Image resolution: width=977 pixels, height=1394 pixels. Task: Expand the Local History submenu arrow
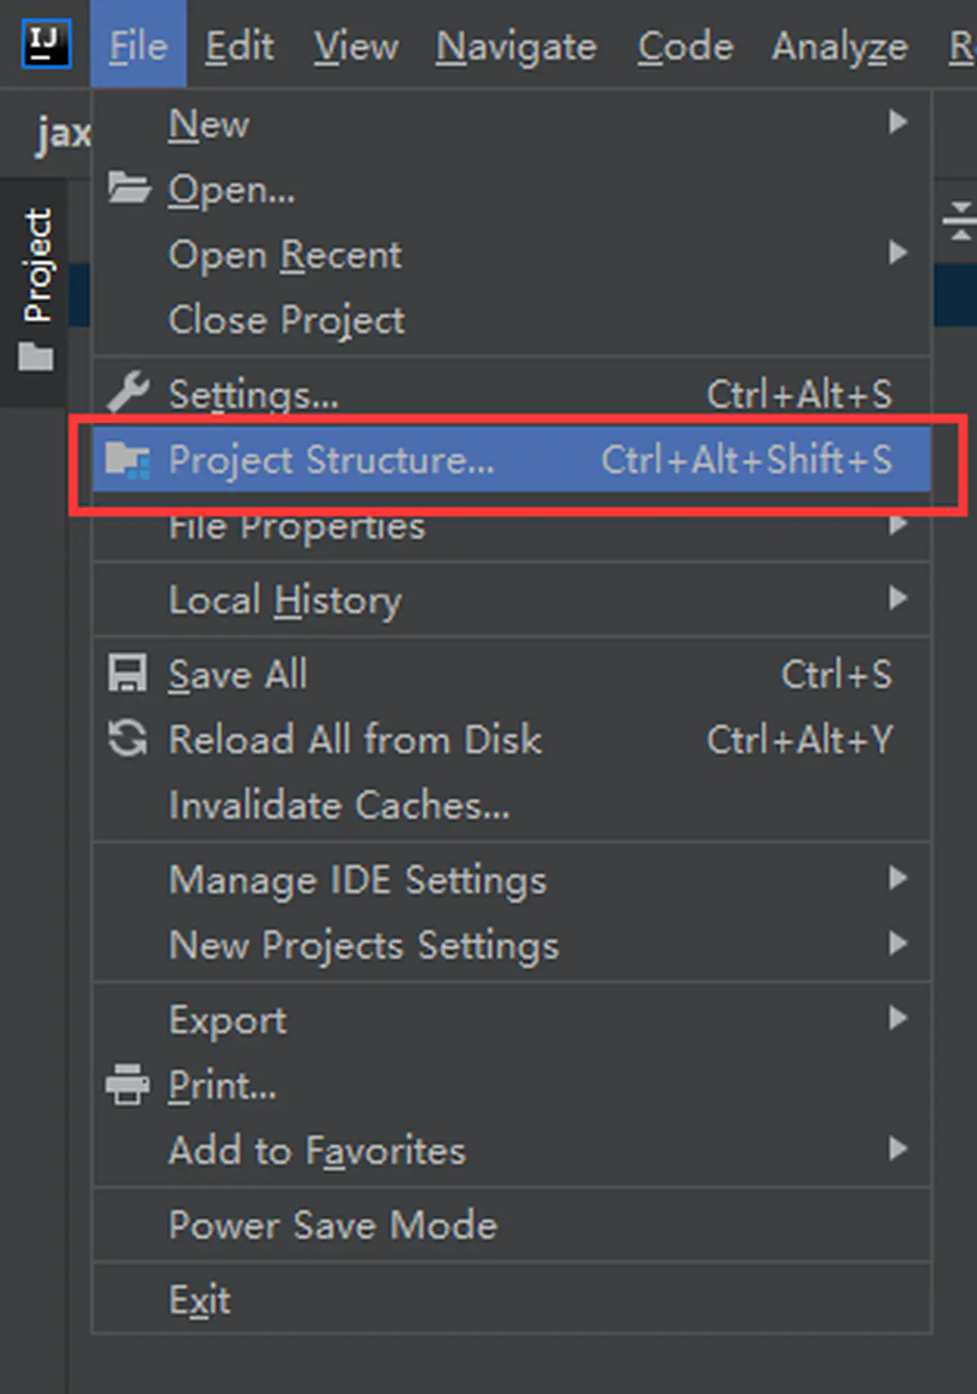tap(897, 598)
